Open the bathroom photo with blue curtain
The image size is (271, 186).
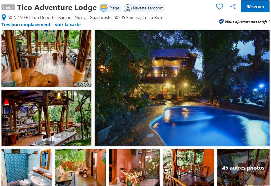(x=27, y=167)
